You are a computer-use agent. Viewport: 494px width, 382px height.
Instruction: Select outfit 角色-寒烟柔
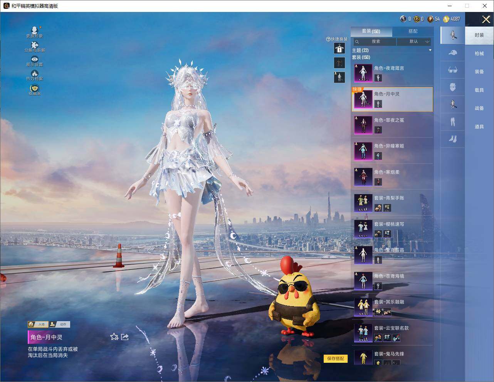[x=392, y=177]
